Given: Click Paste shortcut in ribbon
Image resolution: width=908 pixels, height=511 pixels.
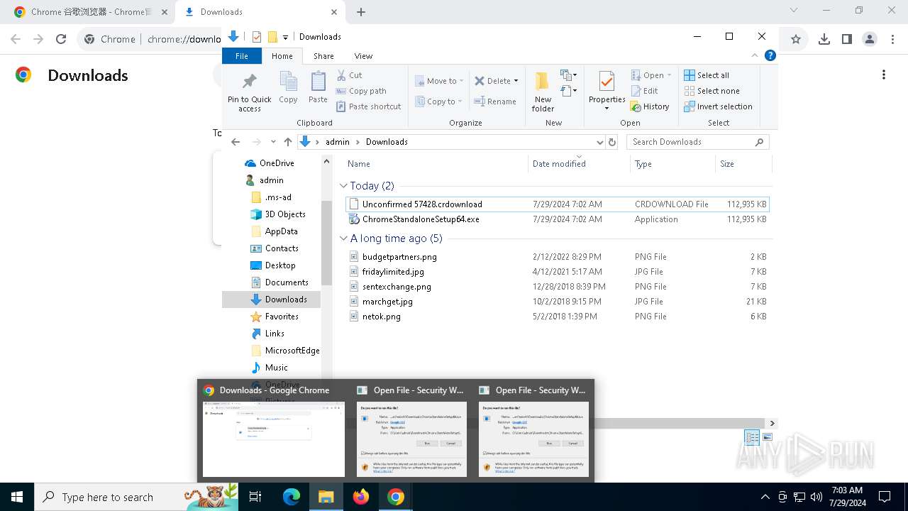Looking at the screenshot, I should click(x=368, y=106).
